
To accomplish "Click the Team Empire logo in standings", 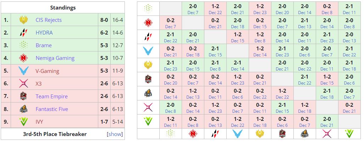I will (23, 96).
